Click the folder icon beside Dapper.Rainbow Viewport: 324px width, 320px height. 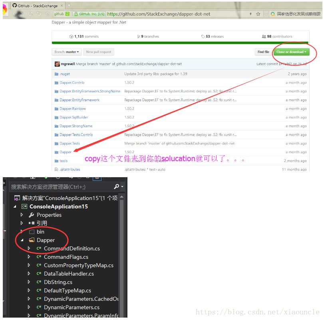[56, 109]
